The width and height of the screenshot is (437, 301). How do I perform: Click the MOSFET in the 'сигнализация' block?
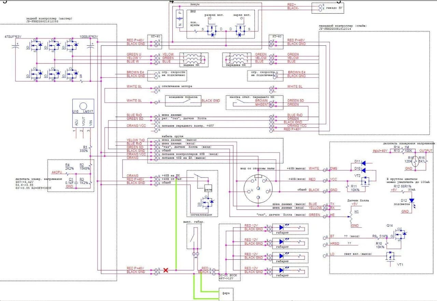click(206, 203)
